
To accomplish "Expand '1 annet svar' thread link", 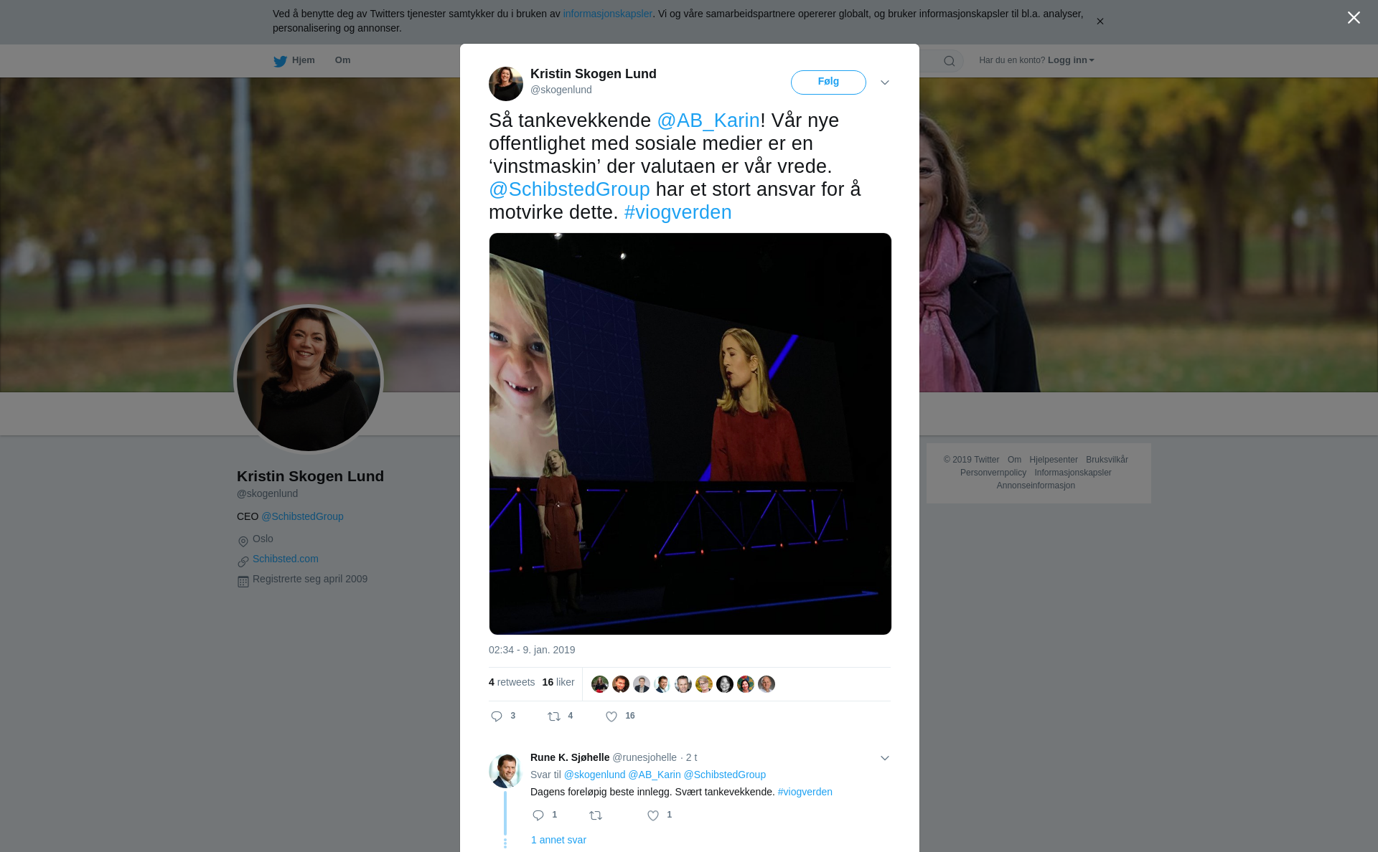I will pos(558,840).
